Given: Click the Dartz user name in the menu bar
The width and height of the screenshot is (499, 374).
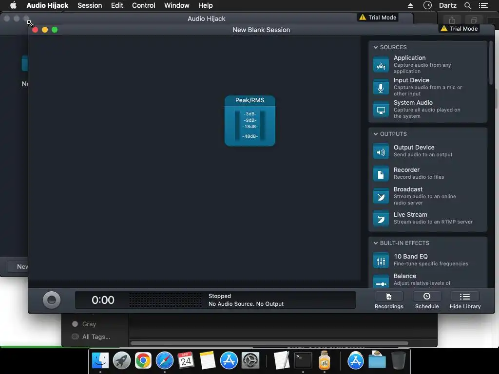Looking at the screenshot, I should click(x=447, y=5).
